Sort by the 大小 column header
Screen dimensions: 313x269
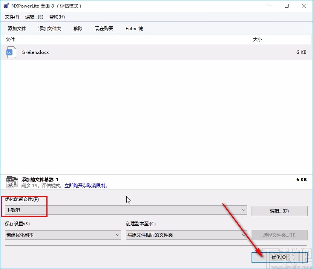pos(281,40)
